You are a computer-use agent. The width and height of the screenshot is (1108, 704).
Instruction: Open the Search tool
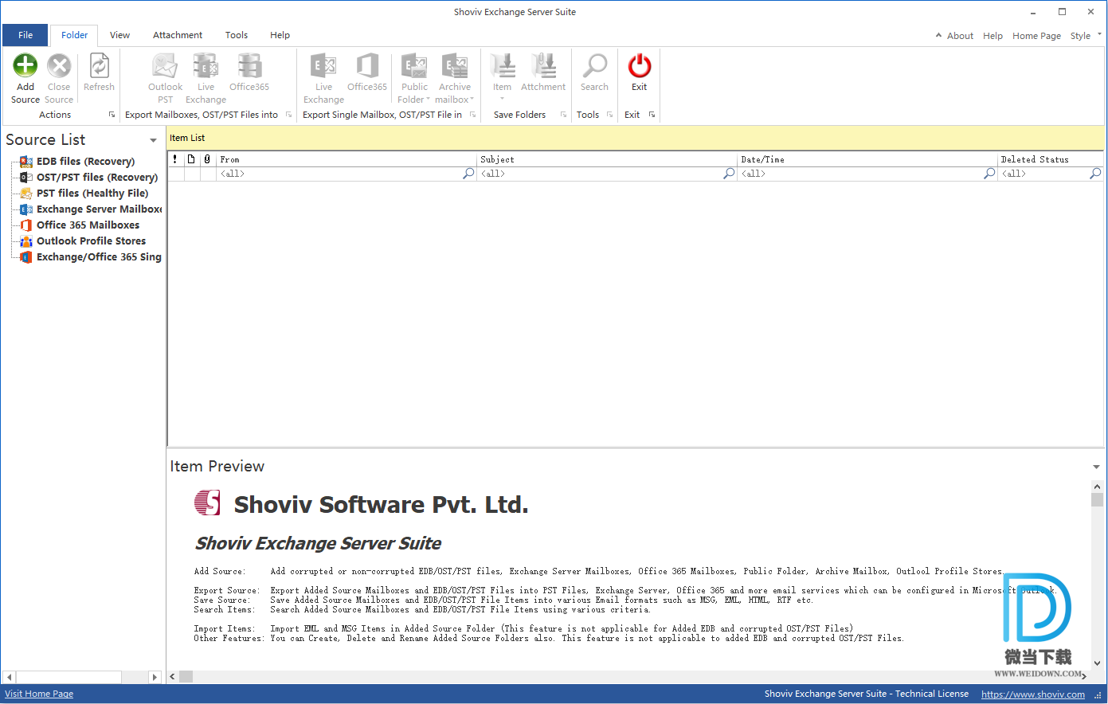[594, 72]
